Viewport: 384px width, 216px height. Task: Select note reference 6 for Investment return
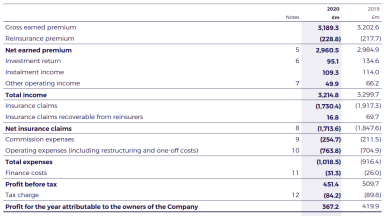point(297,61)
